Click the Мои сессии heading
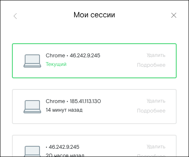189x157 pixels. point(94,15)
